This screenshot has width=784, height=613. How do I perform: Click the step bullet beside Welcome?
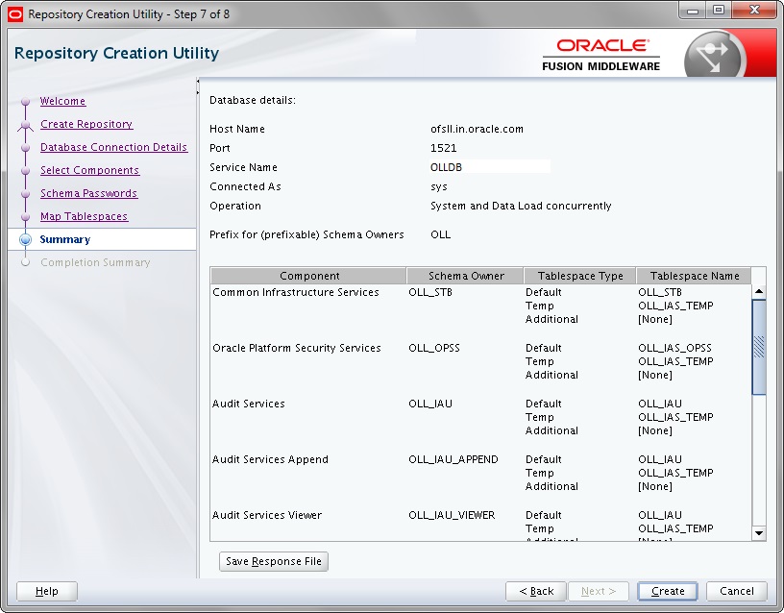pyautogui.click(x=26, y=102)
